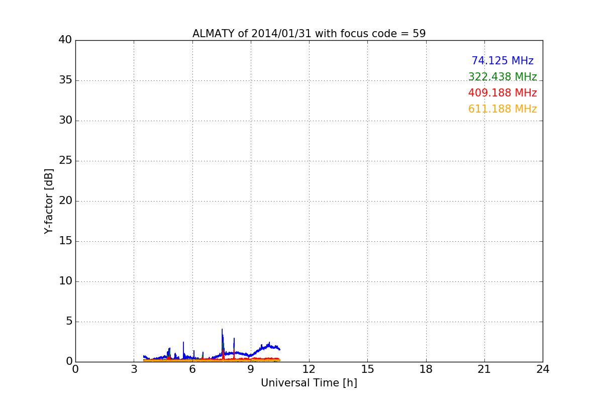Click the x-axis tick label 12
The image size is (603, 402).
(x=309, y=369)
